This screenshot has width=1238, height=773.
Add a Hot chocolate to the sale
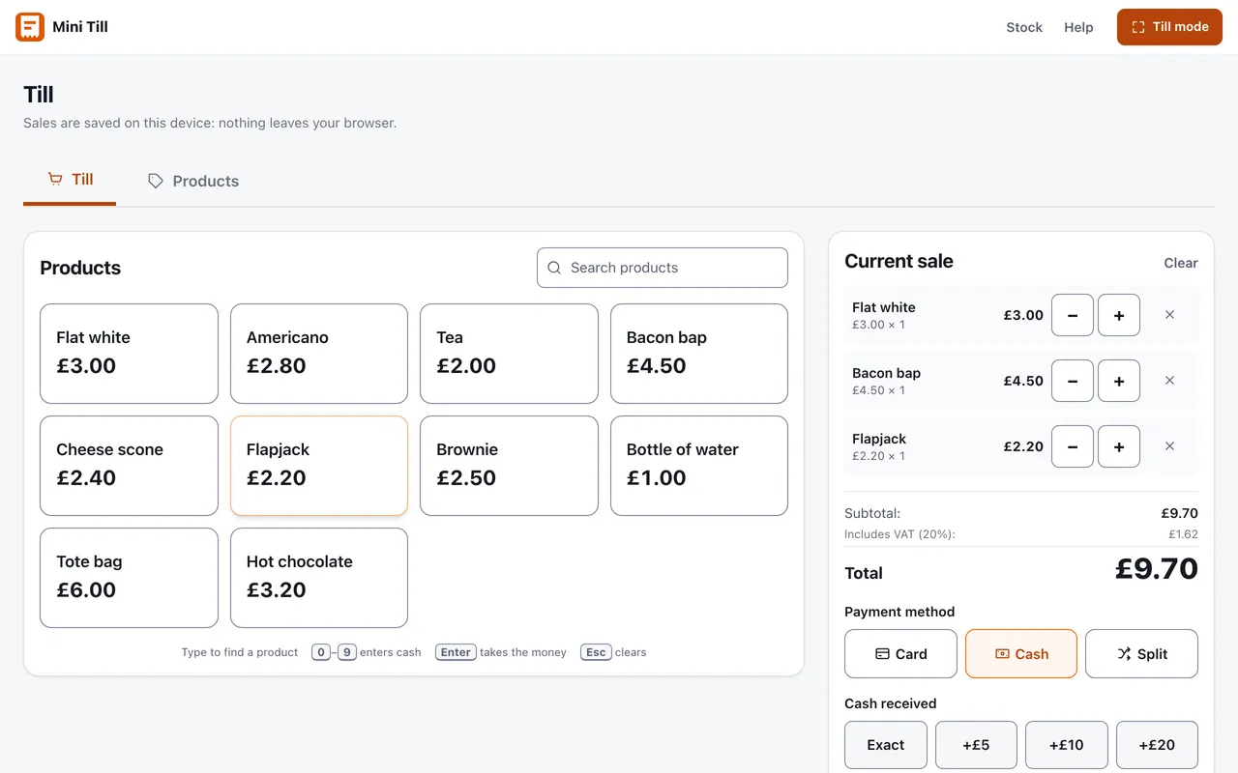(319, 578)
